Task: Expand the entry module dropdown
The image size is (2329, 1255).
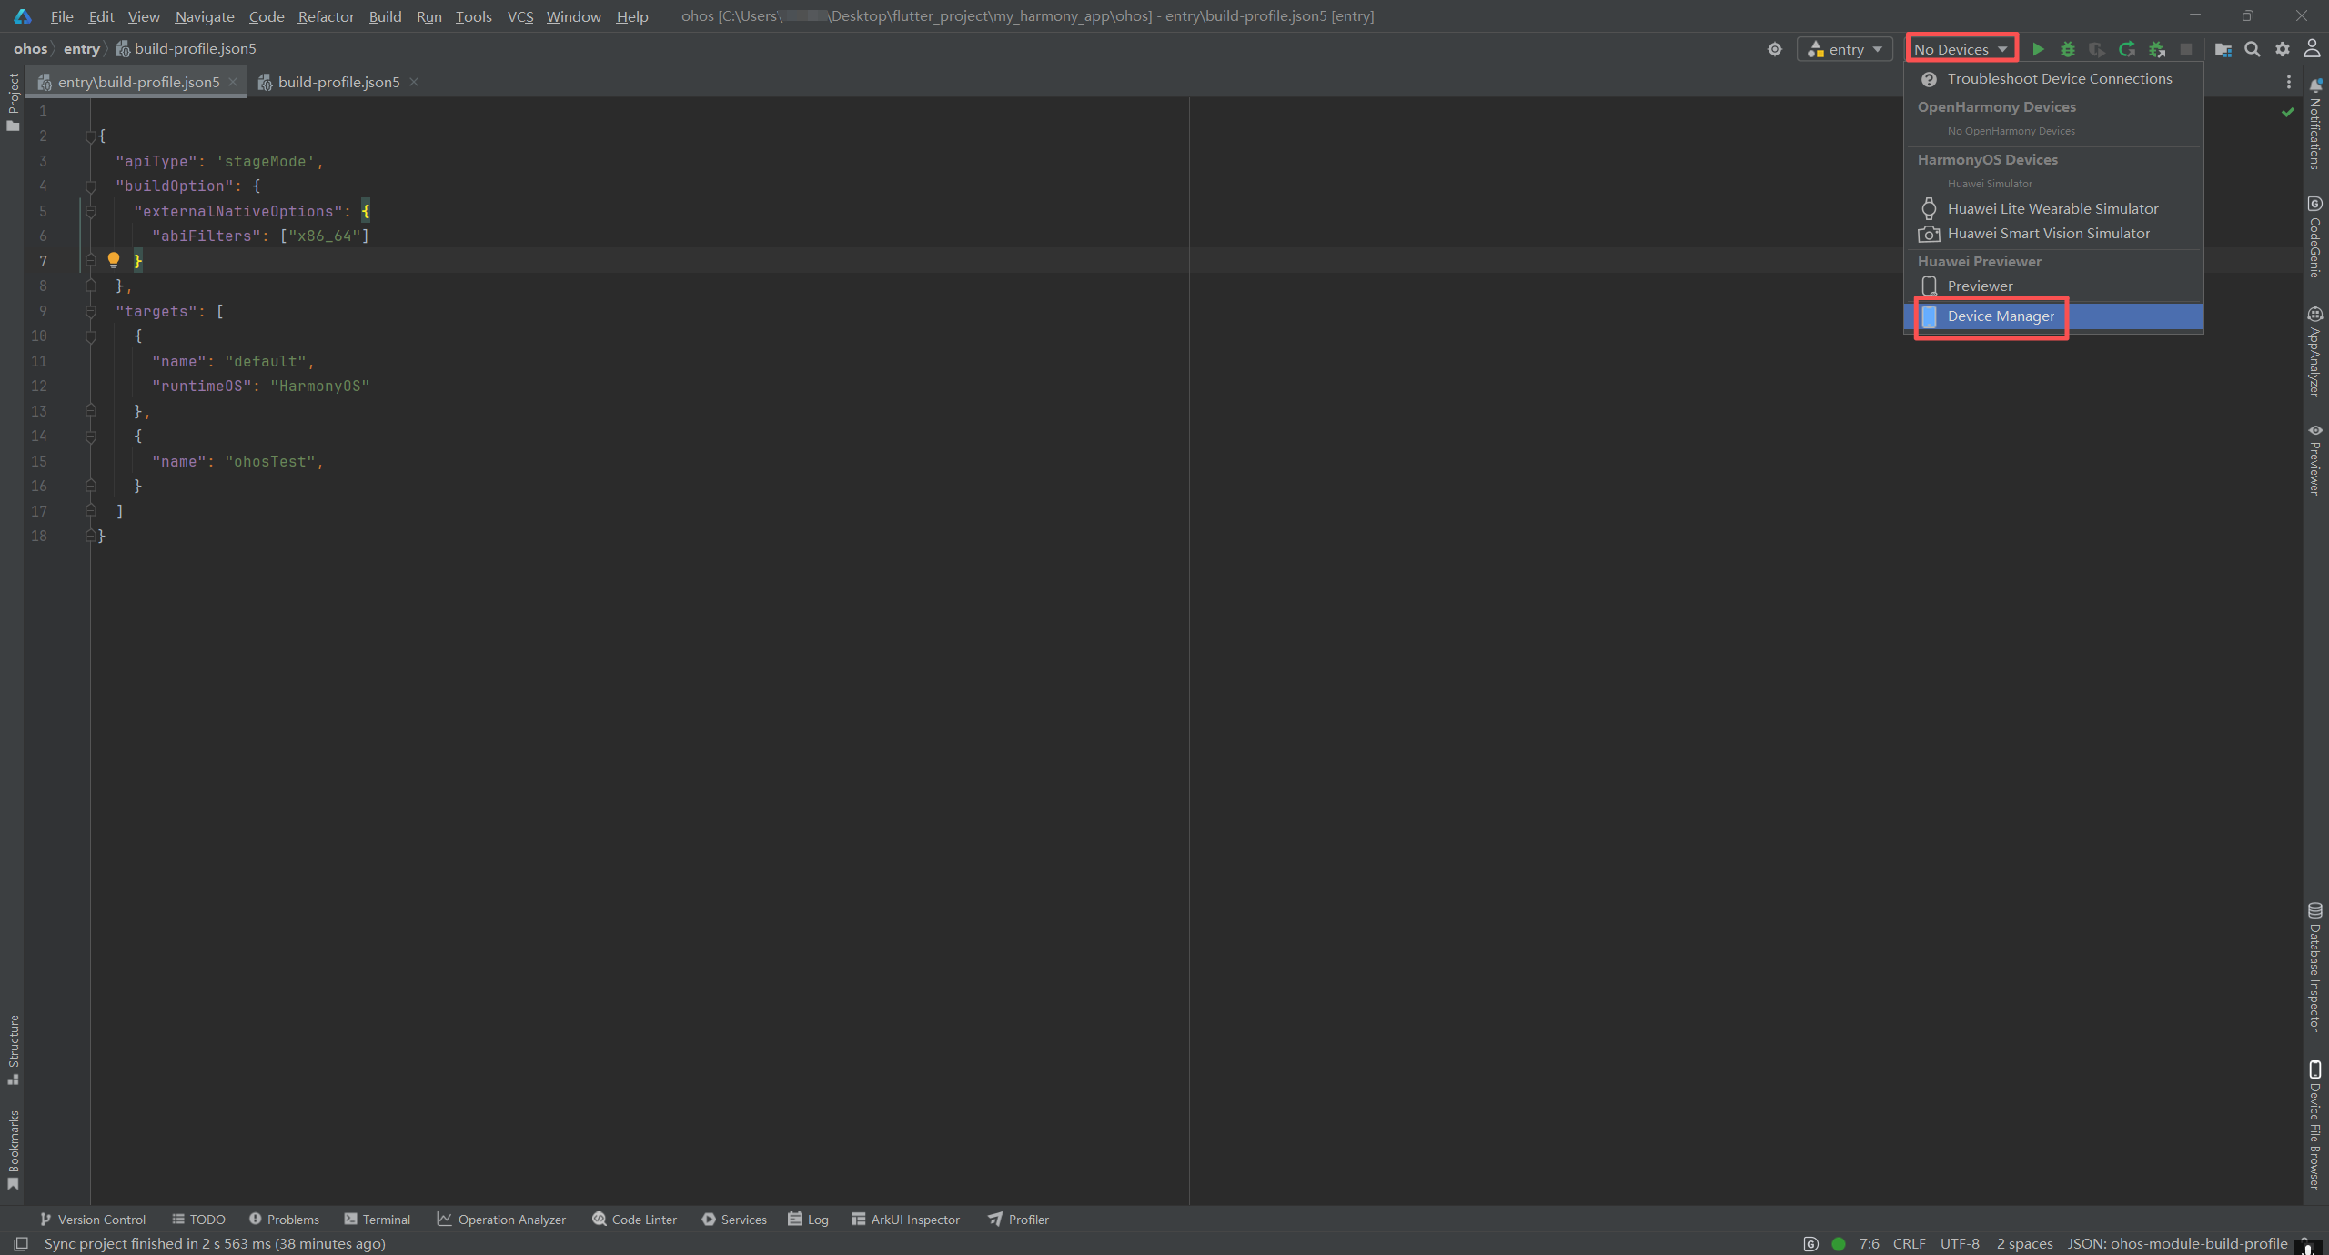Action: 1845,49
